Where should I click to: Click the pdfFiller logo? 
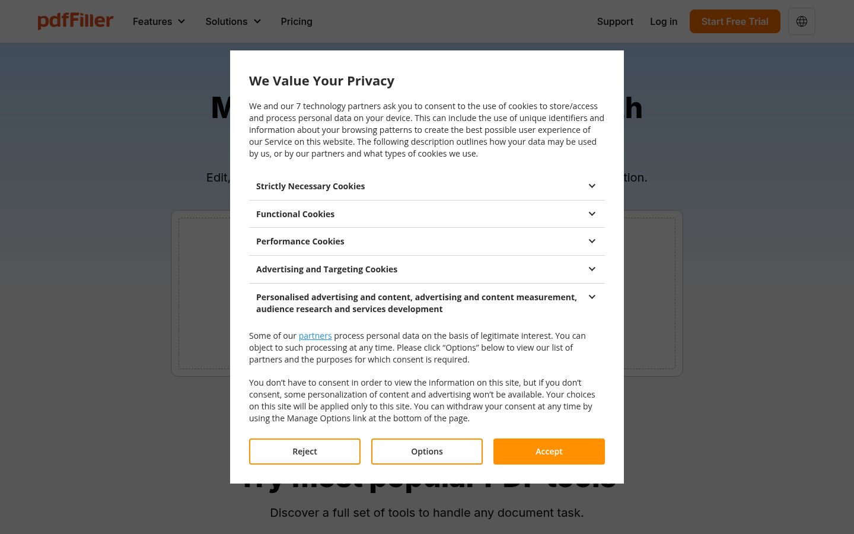(x=75, y=21)
